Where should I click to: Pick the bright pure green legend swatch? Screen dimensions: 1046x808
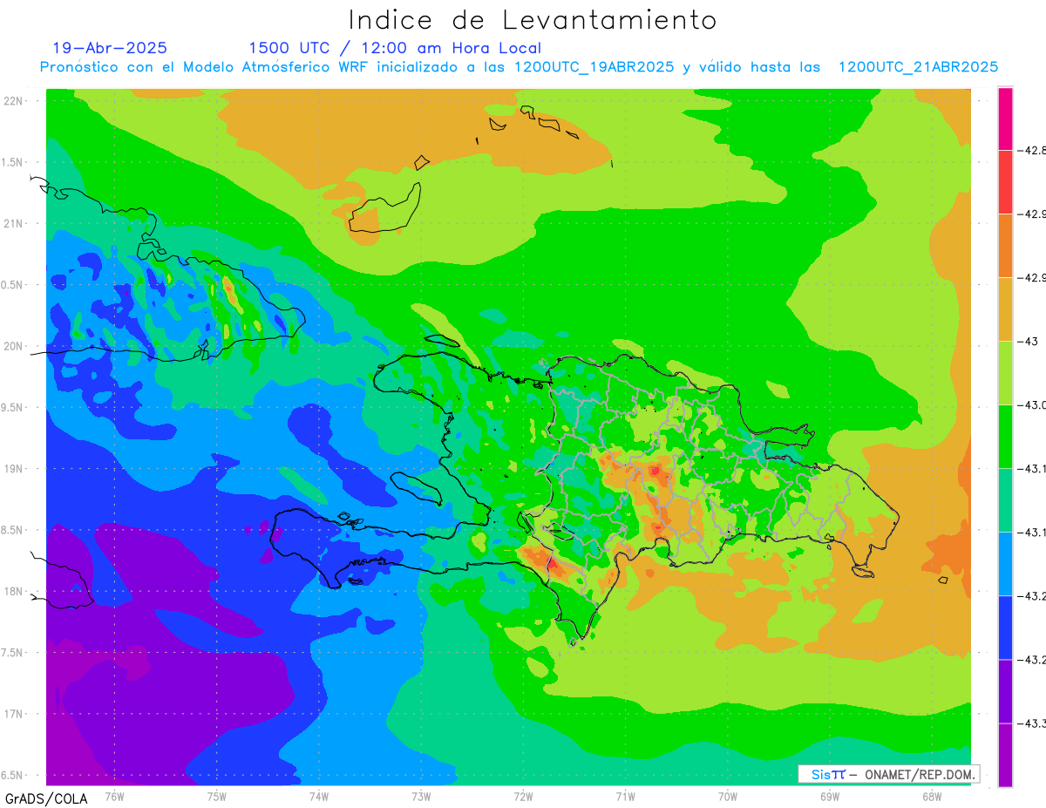click(x=1005, y=437)
